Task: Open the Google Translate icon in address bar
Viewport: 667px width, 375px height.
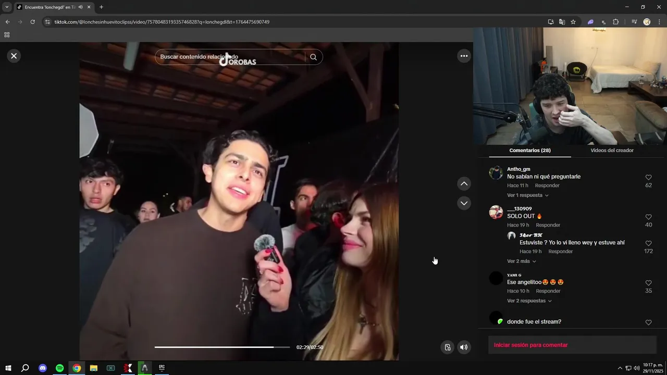Action: [562, 22]
